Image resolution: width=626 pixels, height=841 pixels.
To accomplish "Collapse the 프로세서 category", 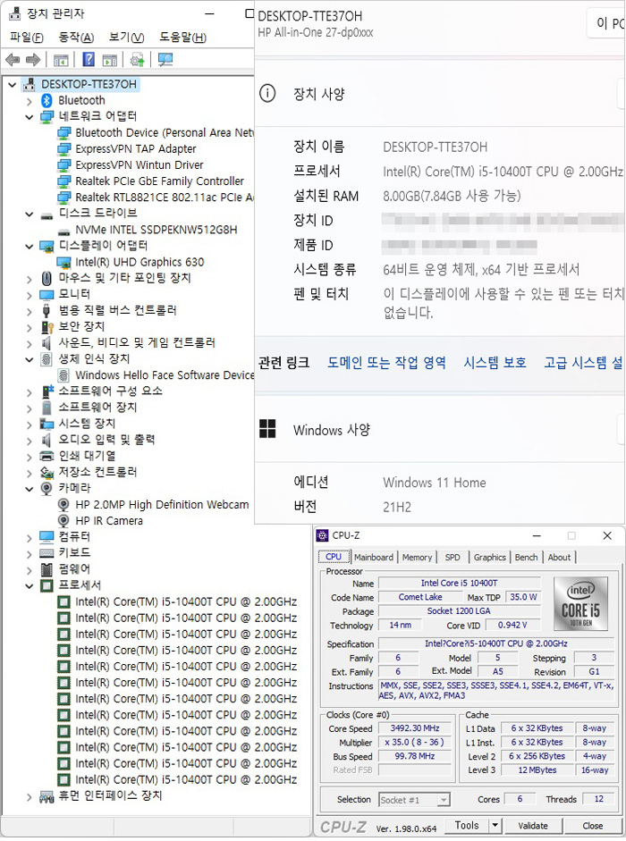I will 30,585.
